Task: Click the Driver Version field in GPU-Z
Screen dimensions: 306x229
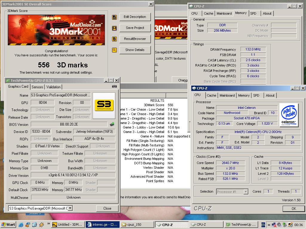Action: [73, 175]
